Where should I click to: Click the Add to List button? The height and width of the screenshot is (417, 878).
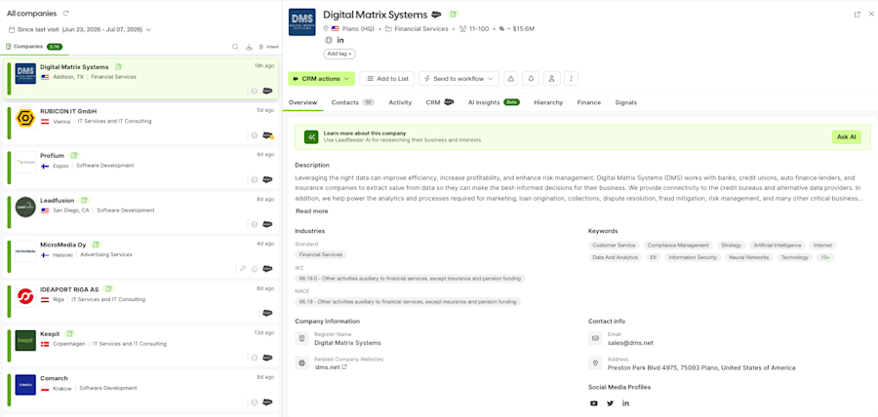click(387, 79)
